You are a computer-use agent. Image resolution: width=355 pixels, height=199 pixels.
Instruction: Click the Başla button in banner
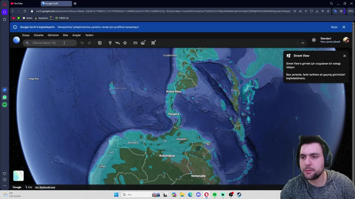coord(334,27)
